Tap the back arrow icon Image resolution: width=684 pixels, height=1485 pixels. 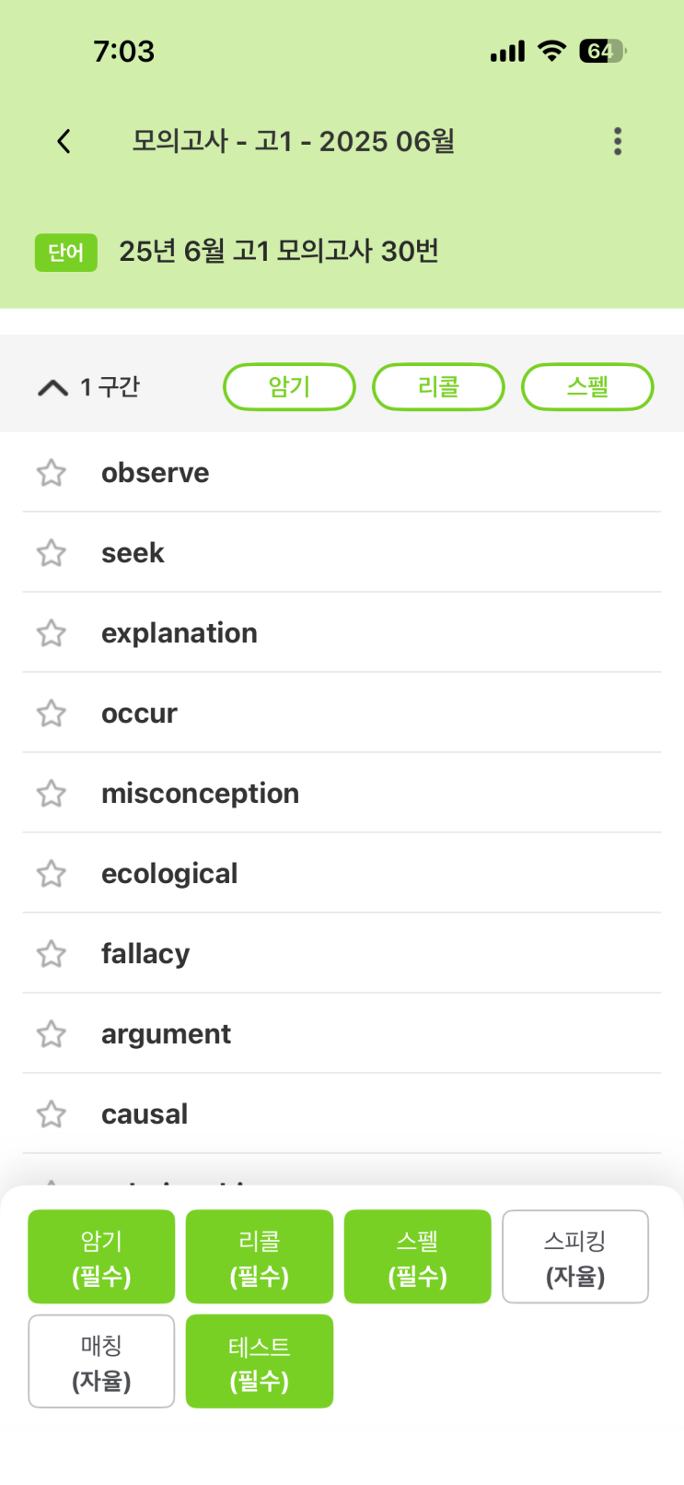(x=64, y=141)
